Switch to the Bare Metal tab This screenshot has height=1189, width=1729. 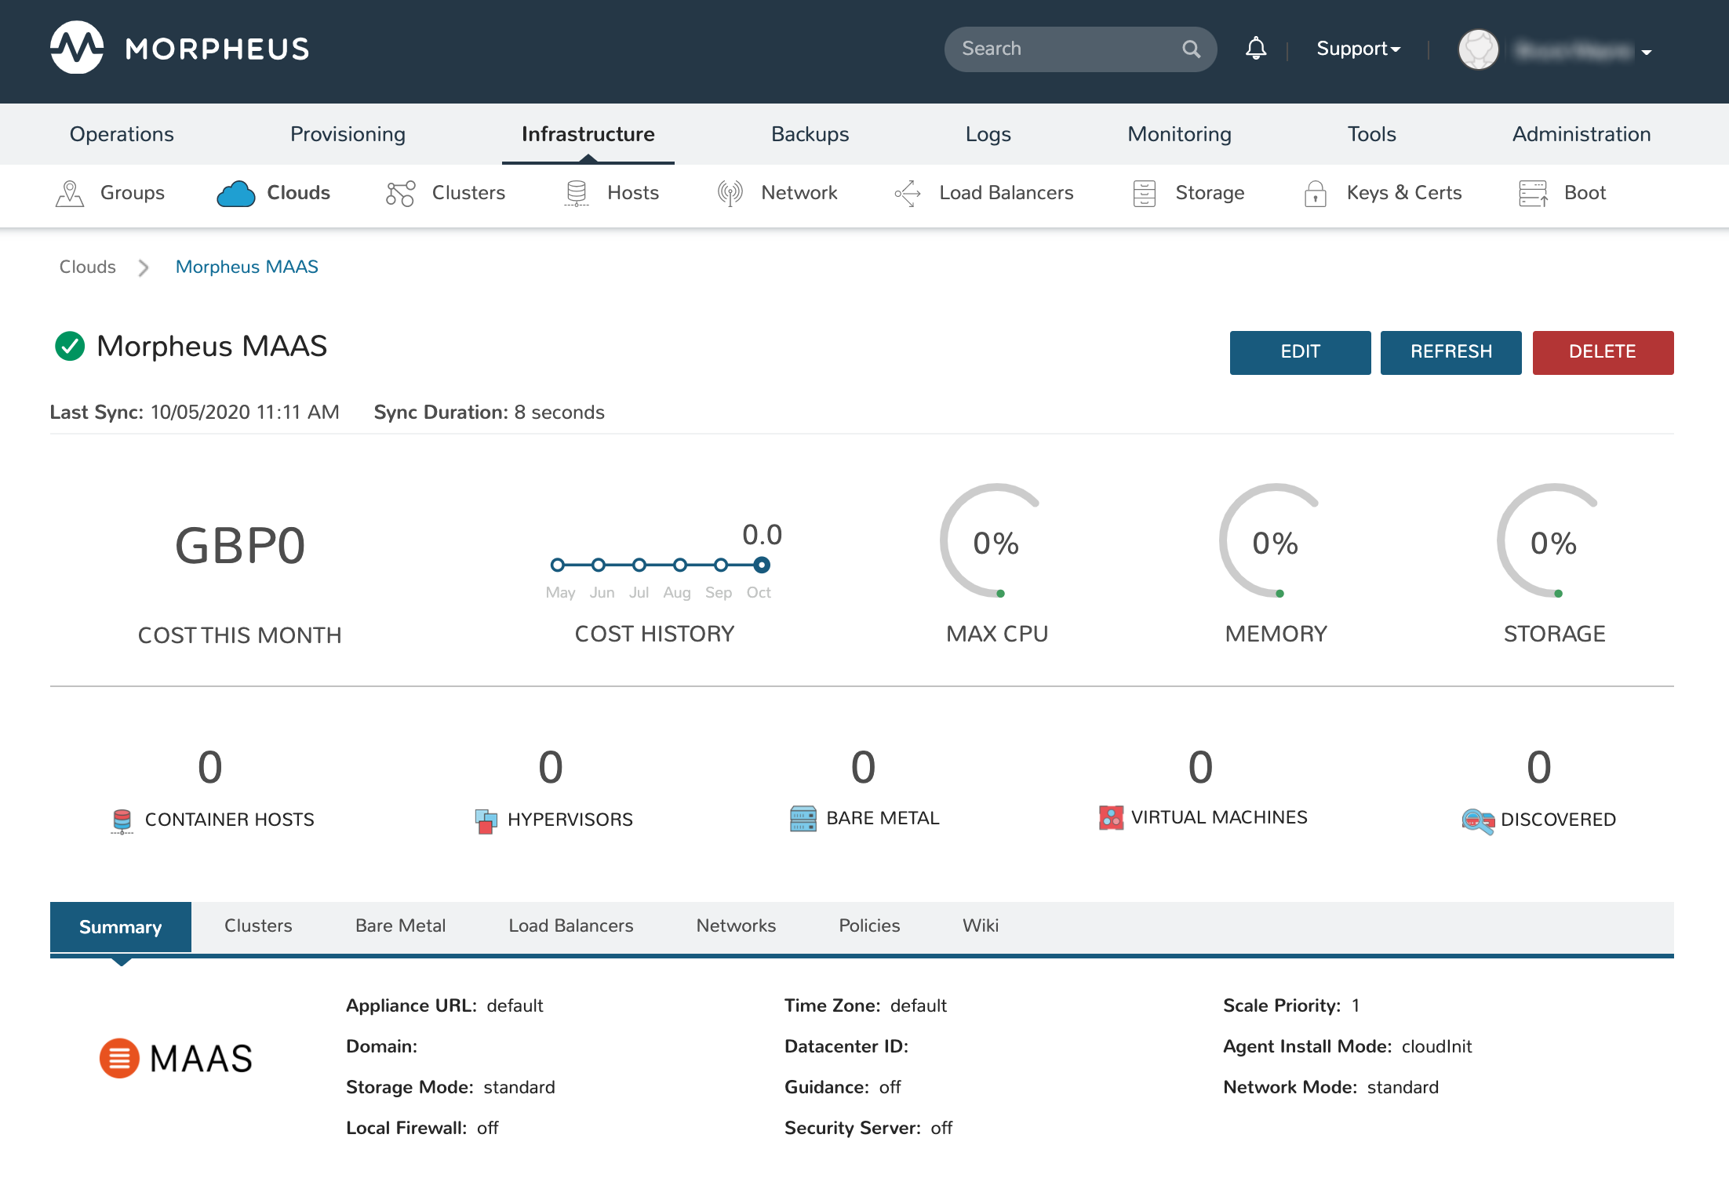point(400,925)
